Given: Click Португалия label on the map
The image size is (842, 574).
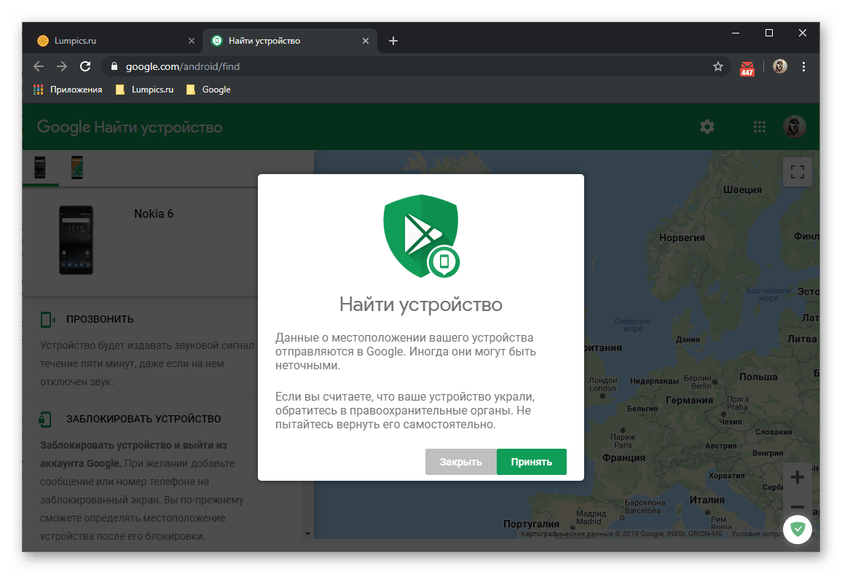Looking at the screenshot, I should 531,524.
